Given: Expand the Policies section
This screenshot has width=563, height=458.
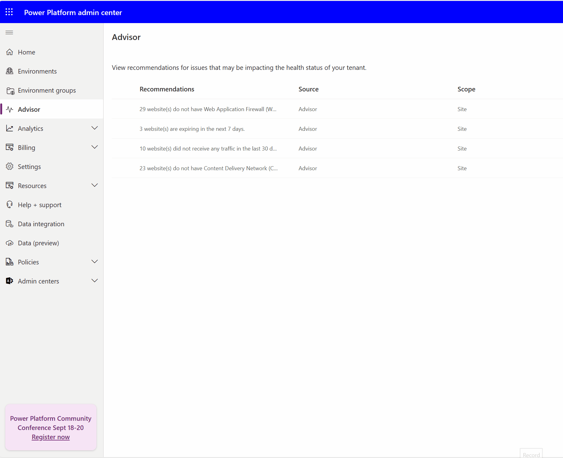Looking at the screenshot, I should pos(95,261).
